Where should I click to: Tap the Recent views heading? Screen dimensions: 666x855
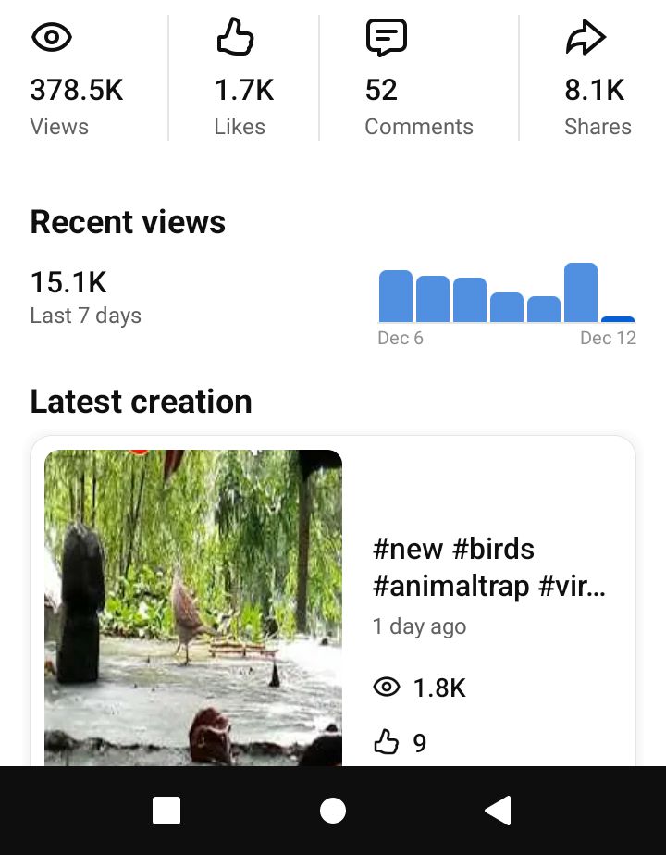[x=128, y=222]
